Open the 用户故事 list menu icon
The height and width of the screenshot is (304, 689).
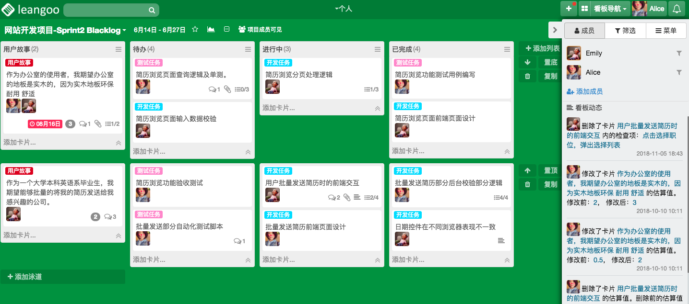tap(119, 49)
